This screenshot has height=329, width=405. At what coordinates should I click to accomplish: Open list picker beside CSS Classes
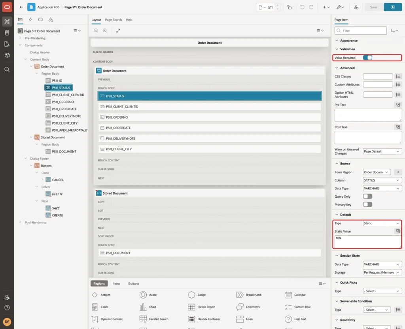pos(398,76)
